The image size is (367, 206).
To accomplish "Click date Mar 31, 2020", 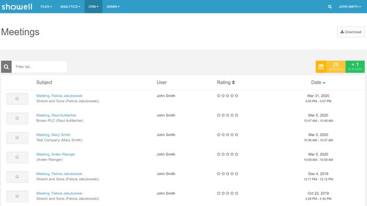I will click(x=318, y=96).
